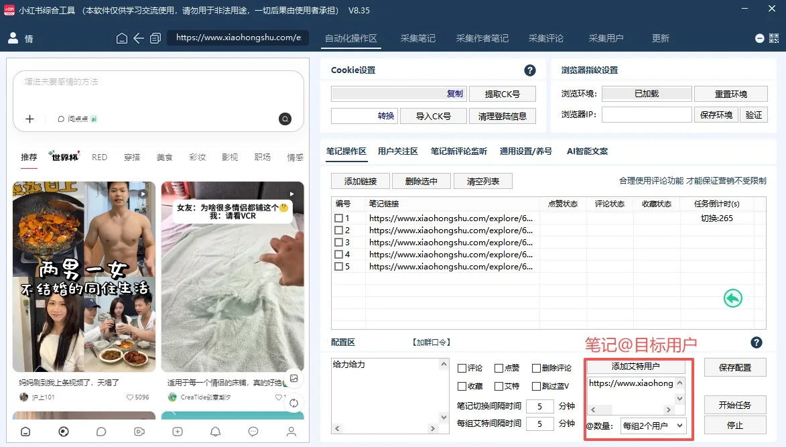Enable the 跳过蓝V checkbox
This screenshot has width=786, height=447.
(x=536, y=387)
